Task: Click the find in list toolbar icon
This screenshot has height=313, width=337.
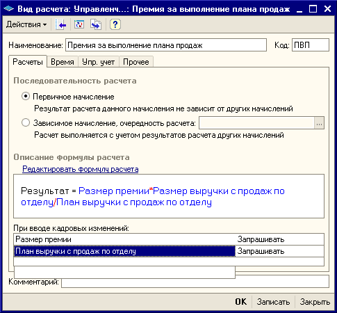Action: pos(60,24)
